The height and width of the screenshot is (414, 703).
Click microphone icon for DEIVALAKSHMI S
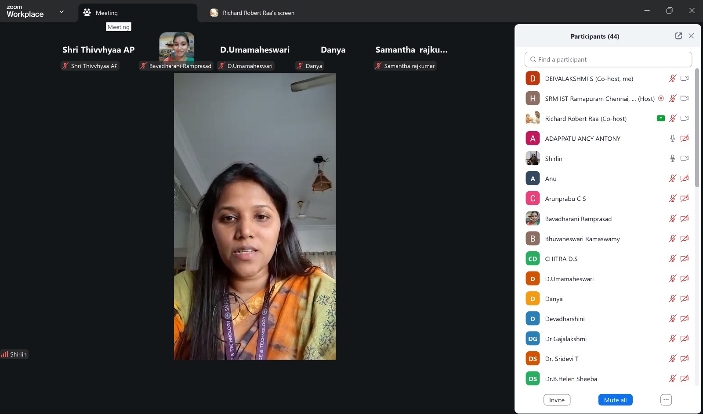pyautogui.click(x=672, y=79)
